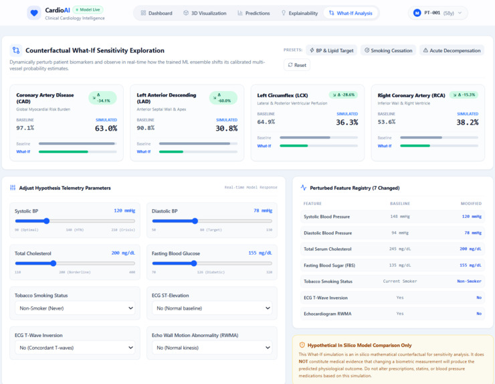The height and width of the screenshot is (384, 495).
Task: Click the Counterfactual What-If header icon
Action: (x=16, y=50)
